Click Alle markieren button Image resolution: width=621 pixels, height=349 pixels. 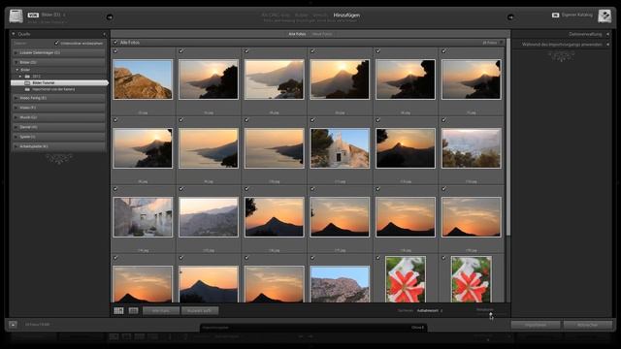coord(161,311)
